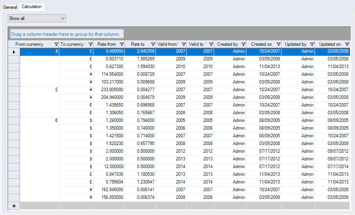Open the Updated on filter icon

347,44
